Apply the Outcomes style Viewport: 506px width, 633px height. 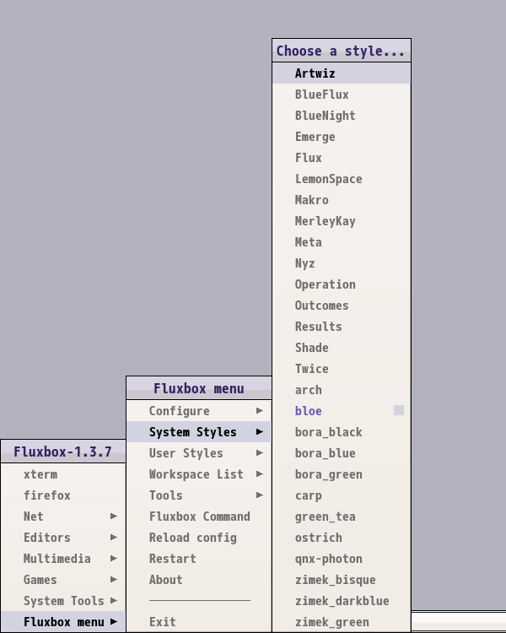[x=342, y=306]
